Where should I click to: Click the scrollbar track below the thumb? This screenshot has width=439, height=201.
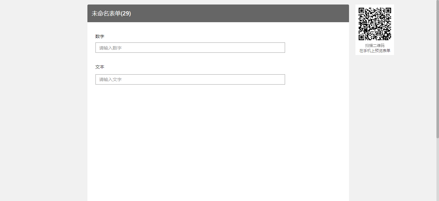437,170
